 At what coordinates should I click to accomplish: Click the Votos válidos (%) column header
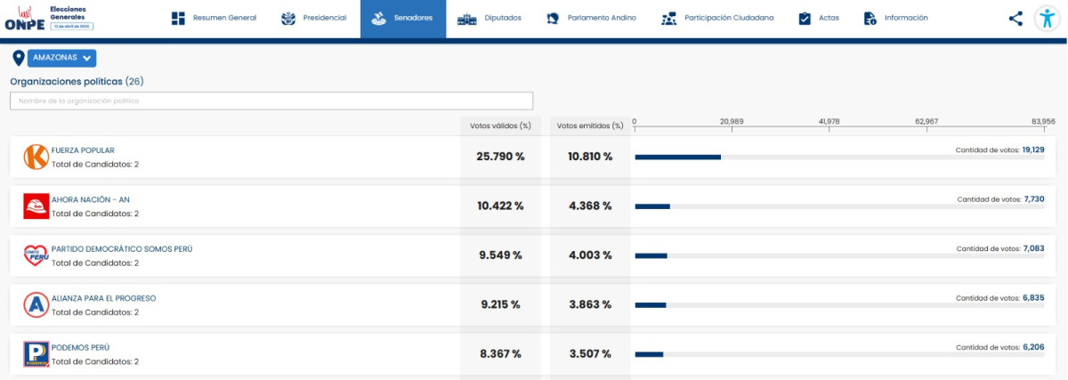click(x=500, y=125)
